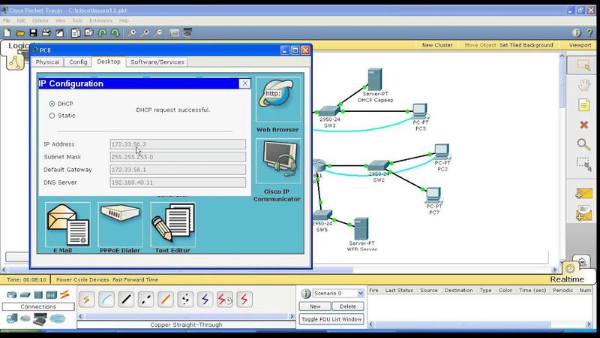This screenshot has height=338, width=600.
Task: Save the project with the floppy icon
Action: [33, 33]
